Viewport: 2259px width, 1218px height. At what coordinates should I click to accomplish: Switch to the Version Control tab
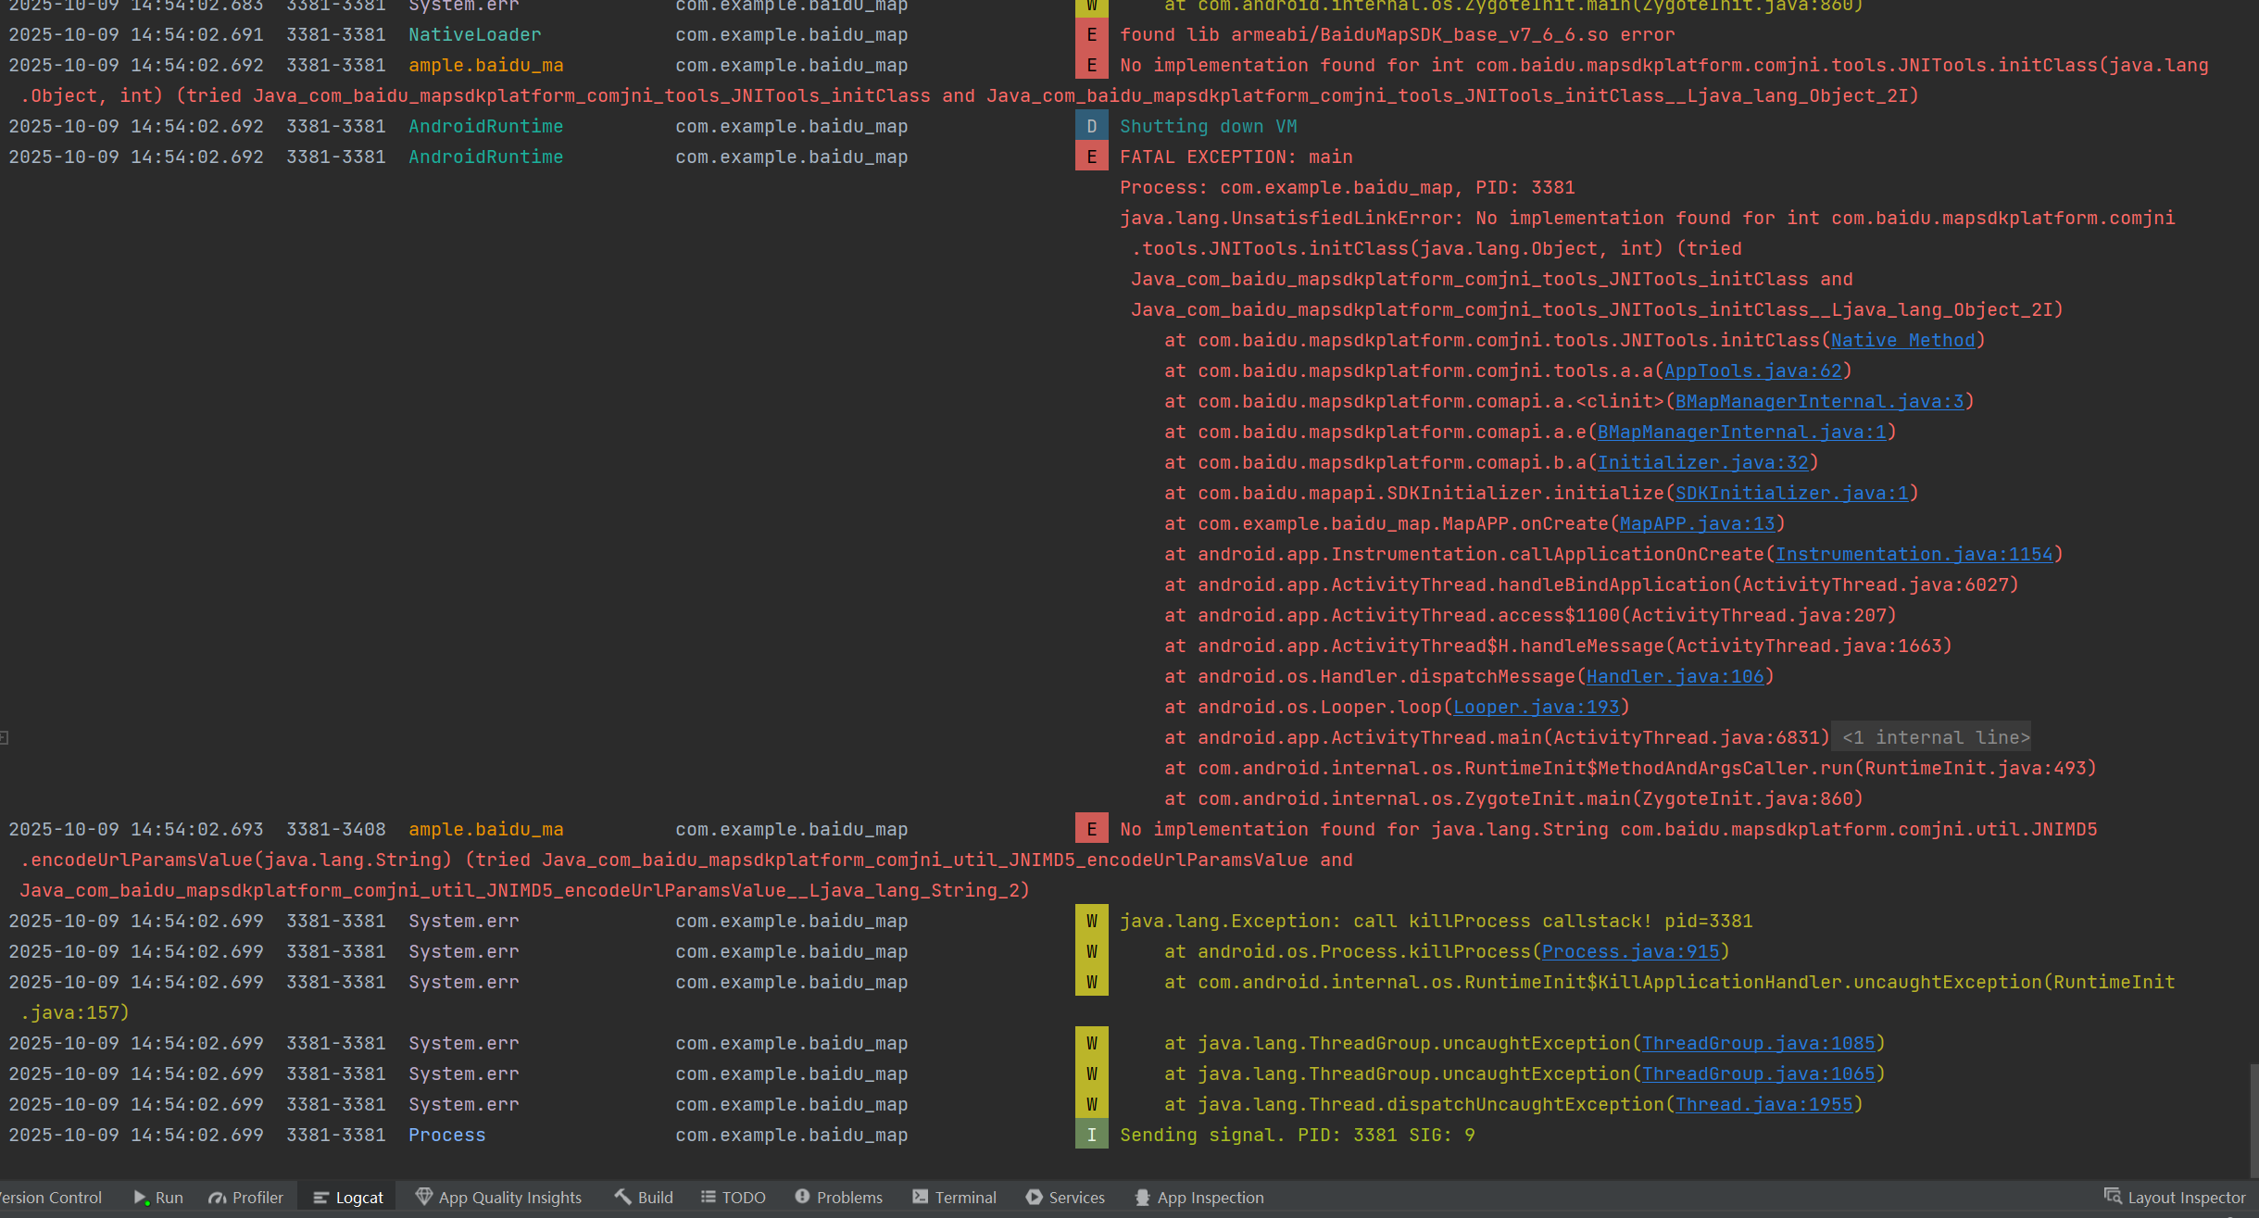[x=51, y=1197]
